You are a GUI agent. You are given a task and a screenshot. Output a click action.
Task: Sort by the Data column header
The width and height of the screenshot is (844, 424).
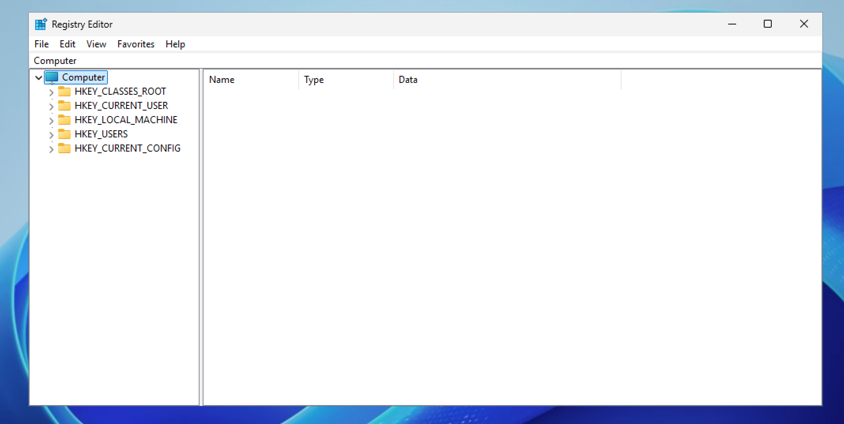[x=507, y=80]
